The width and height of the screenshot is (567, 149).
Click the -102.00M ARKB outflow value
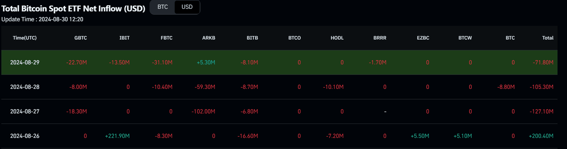pos(203,111)
